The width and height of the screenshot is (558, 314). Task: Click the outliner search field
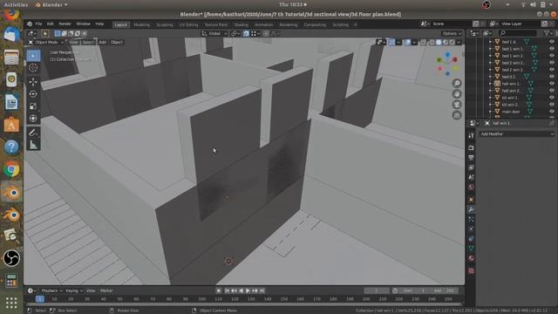(x=517, y=33)
